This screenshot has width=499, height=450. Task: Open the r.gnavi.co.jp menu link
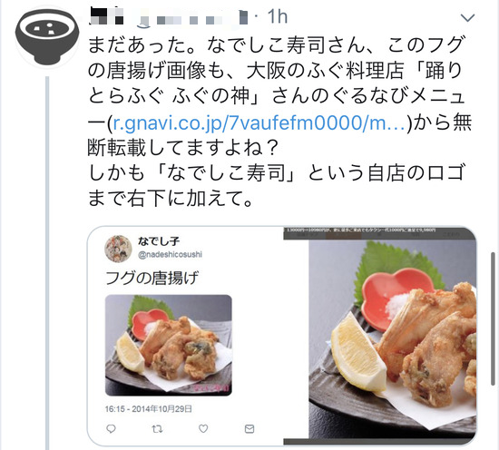tap(259, 122)
